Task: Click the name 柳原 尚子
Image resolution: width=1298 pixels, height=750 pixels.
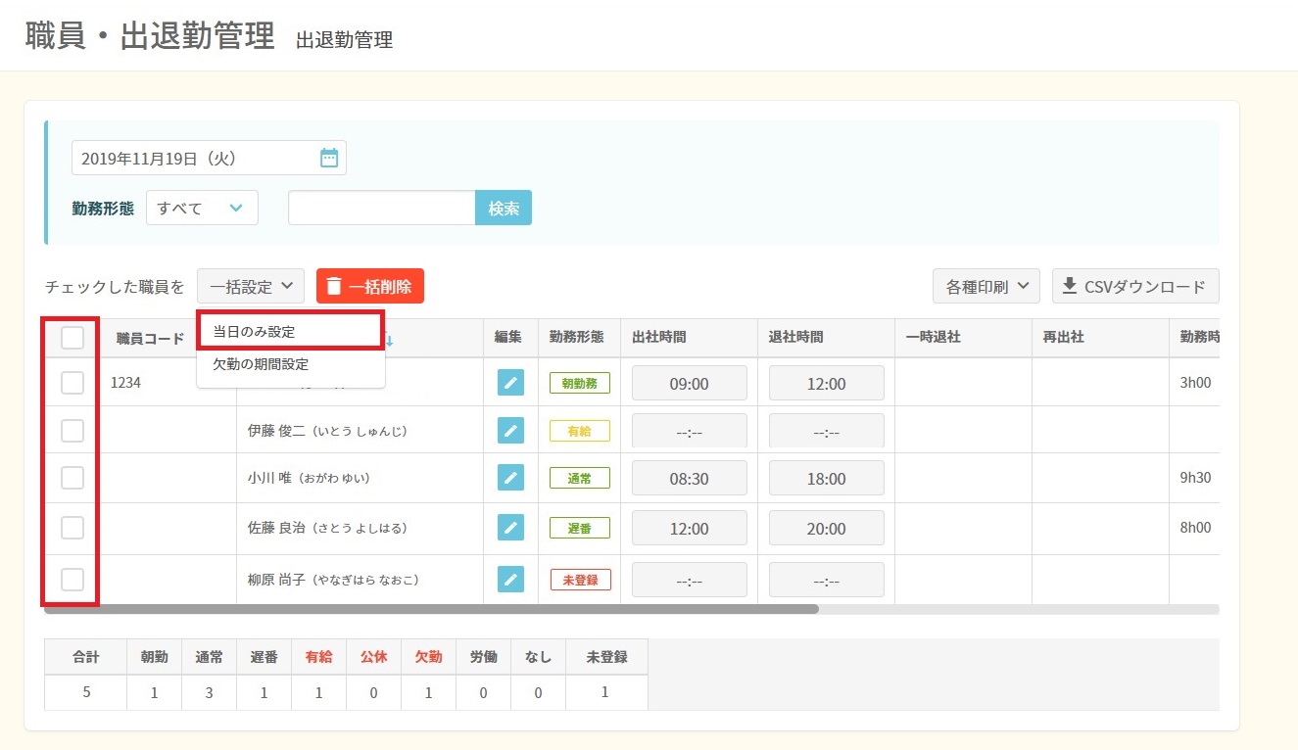Action: [276, 580]
